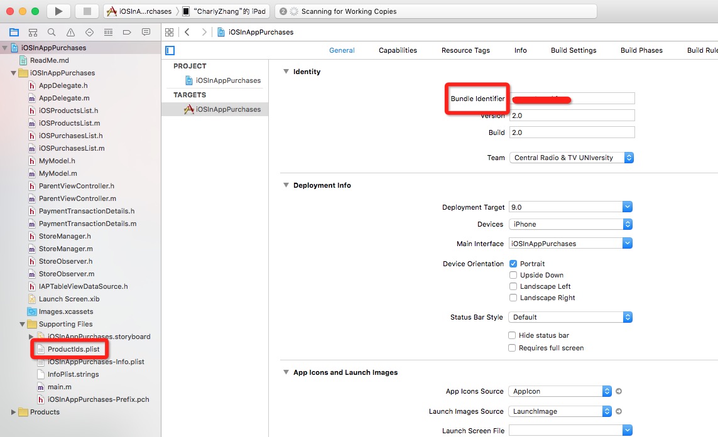This screenshot has height=437, width=718.
Task: Open the Breakpoint navigator icon
Action: [x=127, y=32]
